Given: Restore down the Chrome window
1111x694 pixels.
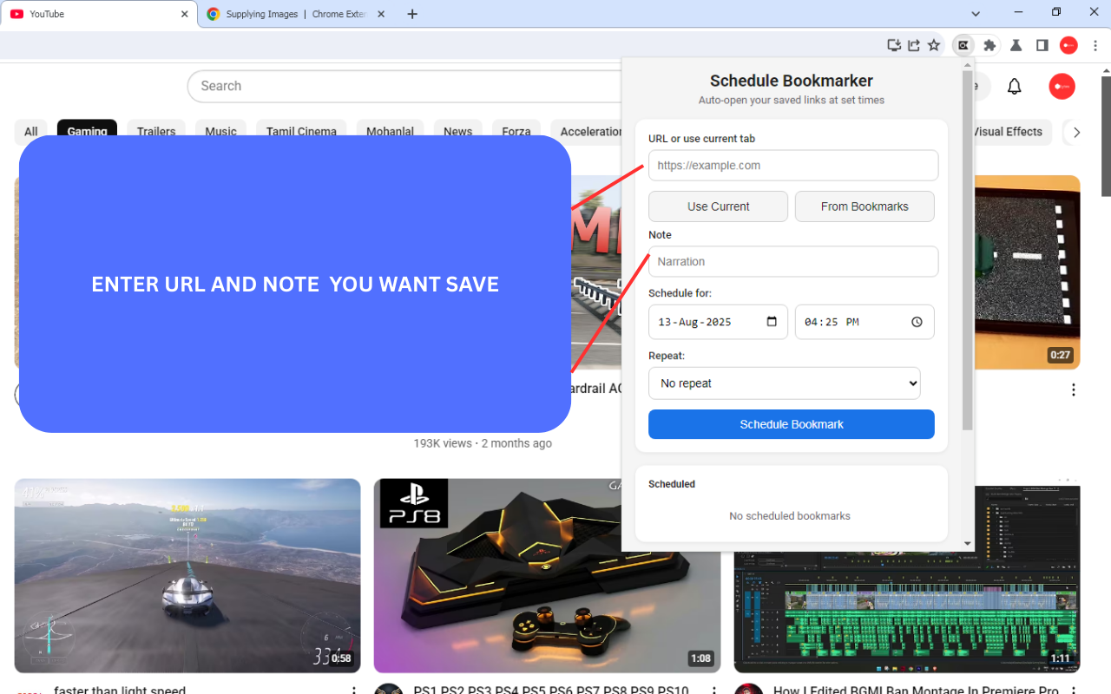Looking at the screenshot, I should (1056, 12).
